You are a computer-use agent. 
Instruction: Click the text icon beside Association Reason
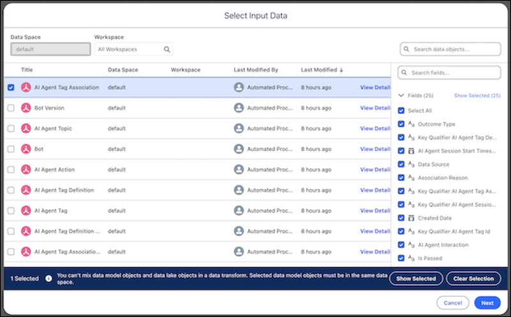point(411,178)
